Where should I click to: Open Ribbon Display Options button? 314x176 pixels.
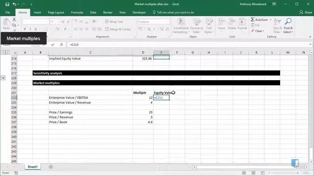[274, 4]
